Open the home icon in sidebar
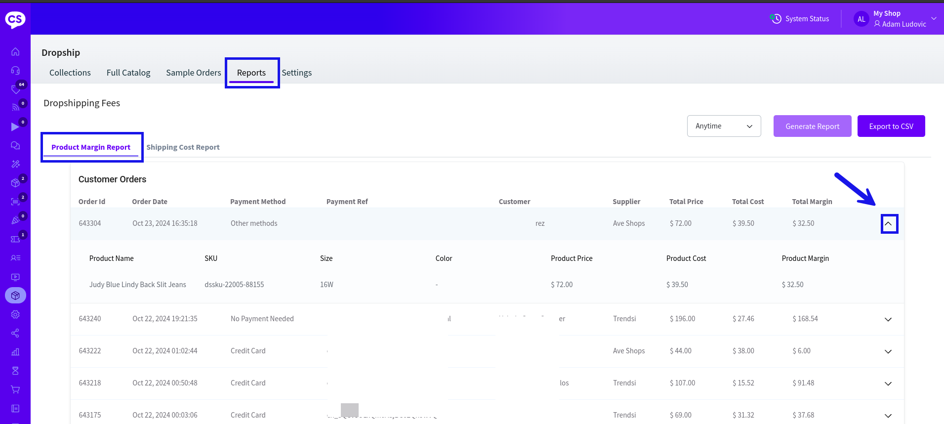The width and height of the screenshot is (944, 424). (15, 51)
